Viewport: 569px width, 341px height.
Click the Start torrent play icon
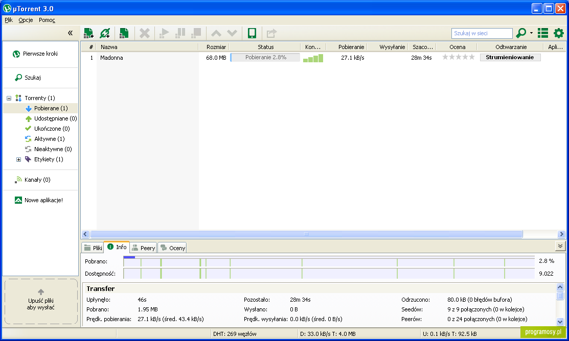pyautogui.click(x=164, y=33)
